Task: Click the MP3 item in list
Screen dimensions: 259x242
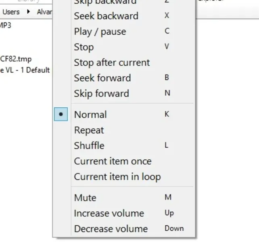Action: (x=6, y=25)
